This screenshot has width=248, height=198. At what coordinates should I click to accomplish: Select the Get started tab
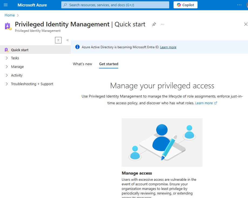[108, 64]
